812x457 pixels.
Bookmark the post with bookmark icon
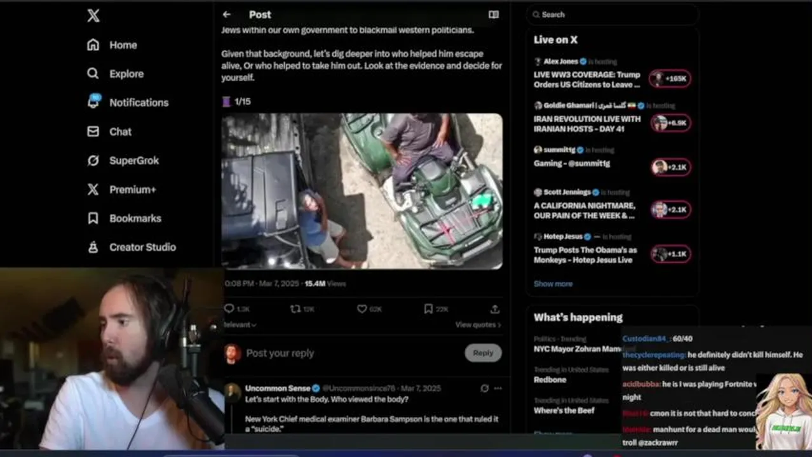428,308
